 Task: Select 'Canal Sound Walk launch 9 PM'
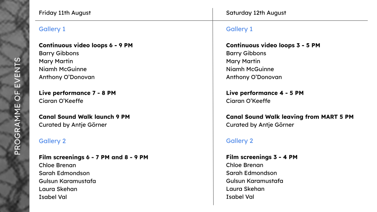[84, 117]
